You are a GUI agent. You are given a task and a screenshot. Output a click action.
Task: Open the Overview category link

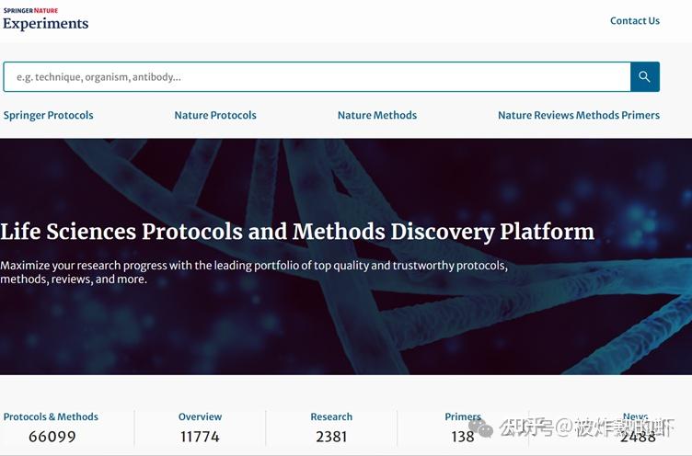[x=200, y=416]
